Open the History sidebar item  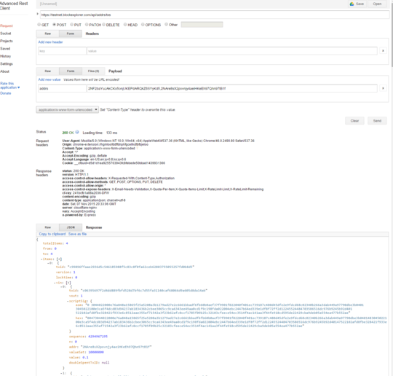(x=6, y=56)
